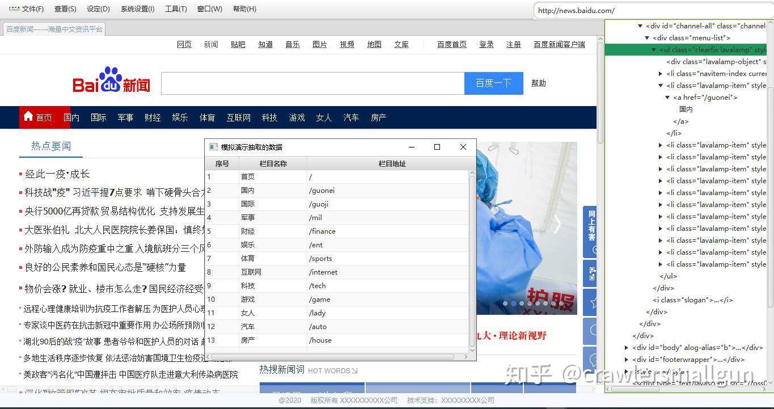Viewport: 774px width, 409px height.
Task: Select the 游戏 cell in the data table
Action: (x=273, y=300)
